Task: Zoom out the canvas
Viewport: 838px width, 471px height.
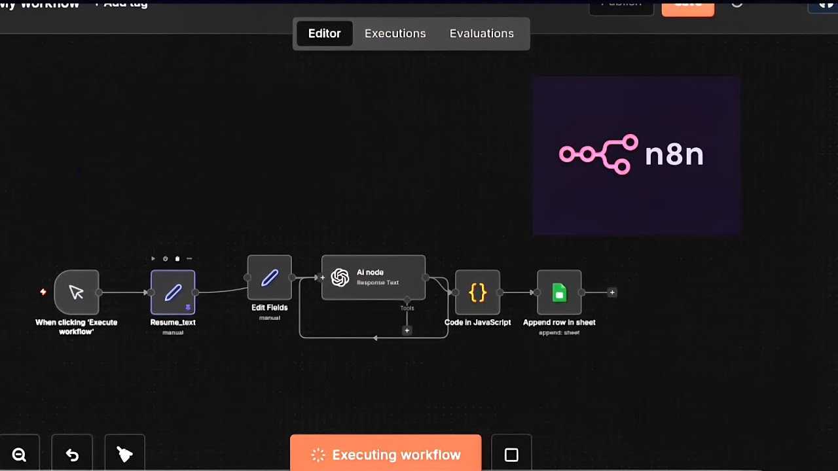Action: point(19,455)
